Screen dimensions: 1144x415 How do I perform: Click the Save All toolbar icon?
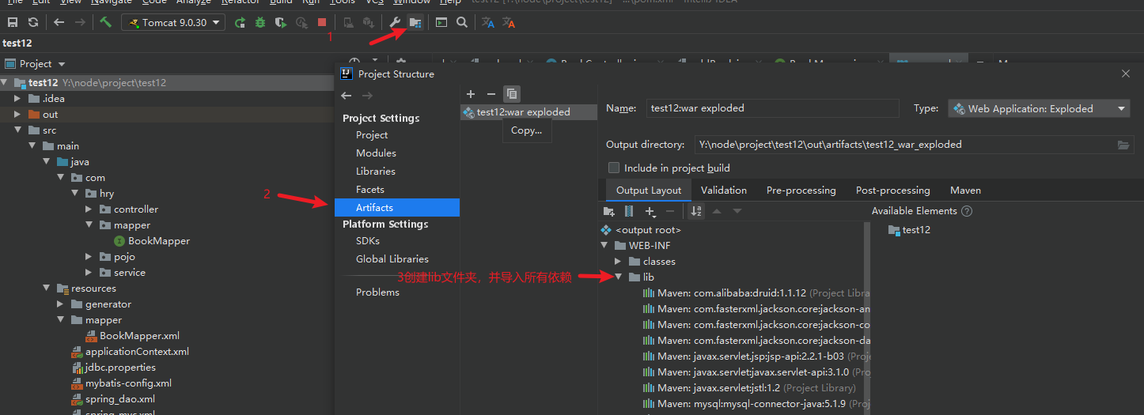[13, 23]
